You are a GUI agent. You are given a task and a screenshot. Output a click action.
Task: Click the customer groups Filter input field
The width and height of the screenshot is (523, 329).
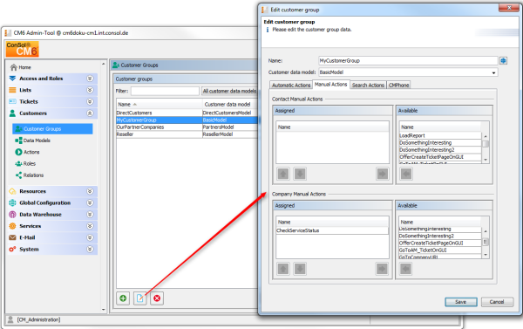point(165,91)
